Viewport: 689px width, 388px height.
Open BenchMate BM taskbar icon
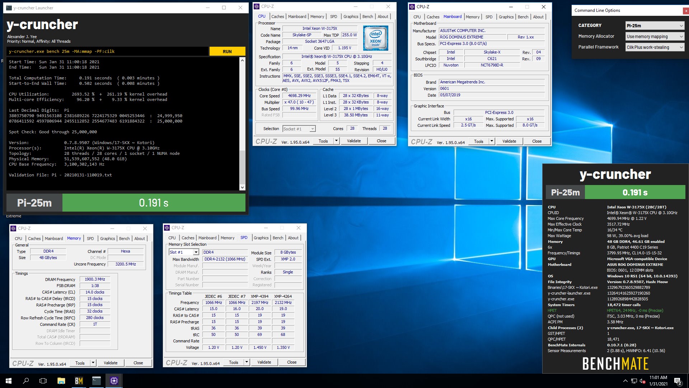[x=79, y=381]
